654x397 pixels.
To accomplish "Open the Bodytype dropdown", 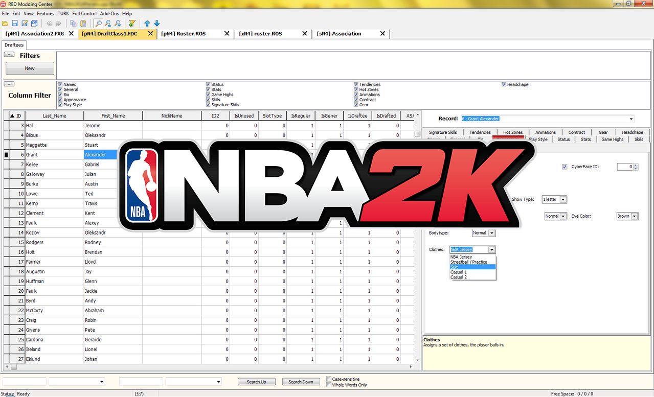I will (492, 233).
